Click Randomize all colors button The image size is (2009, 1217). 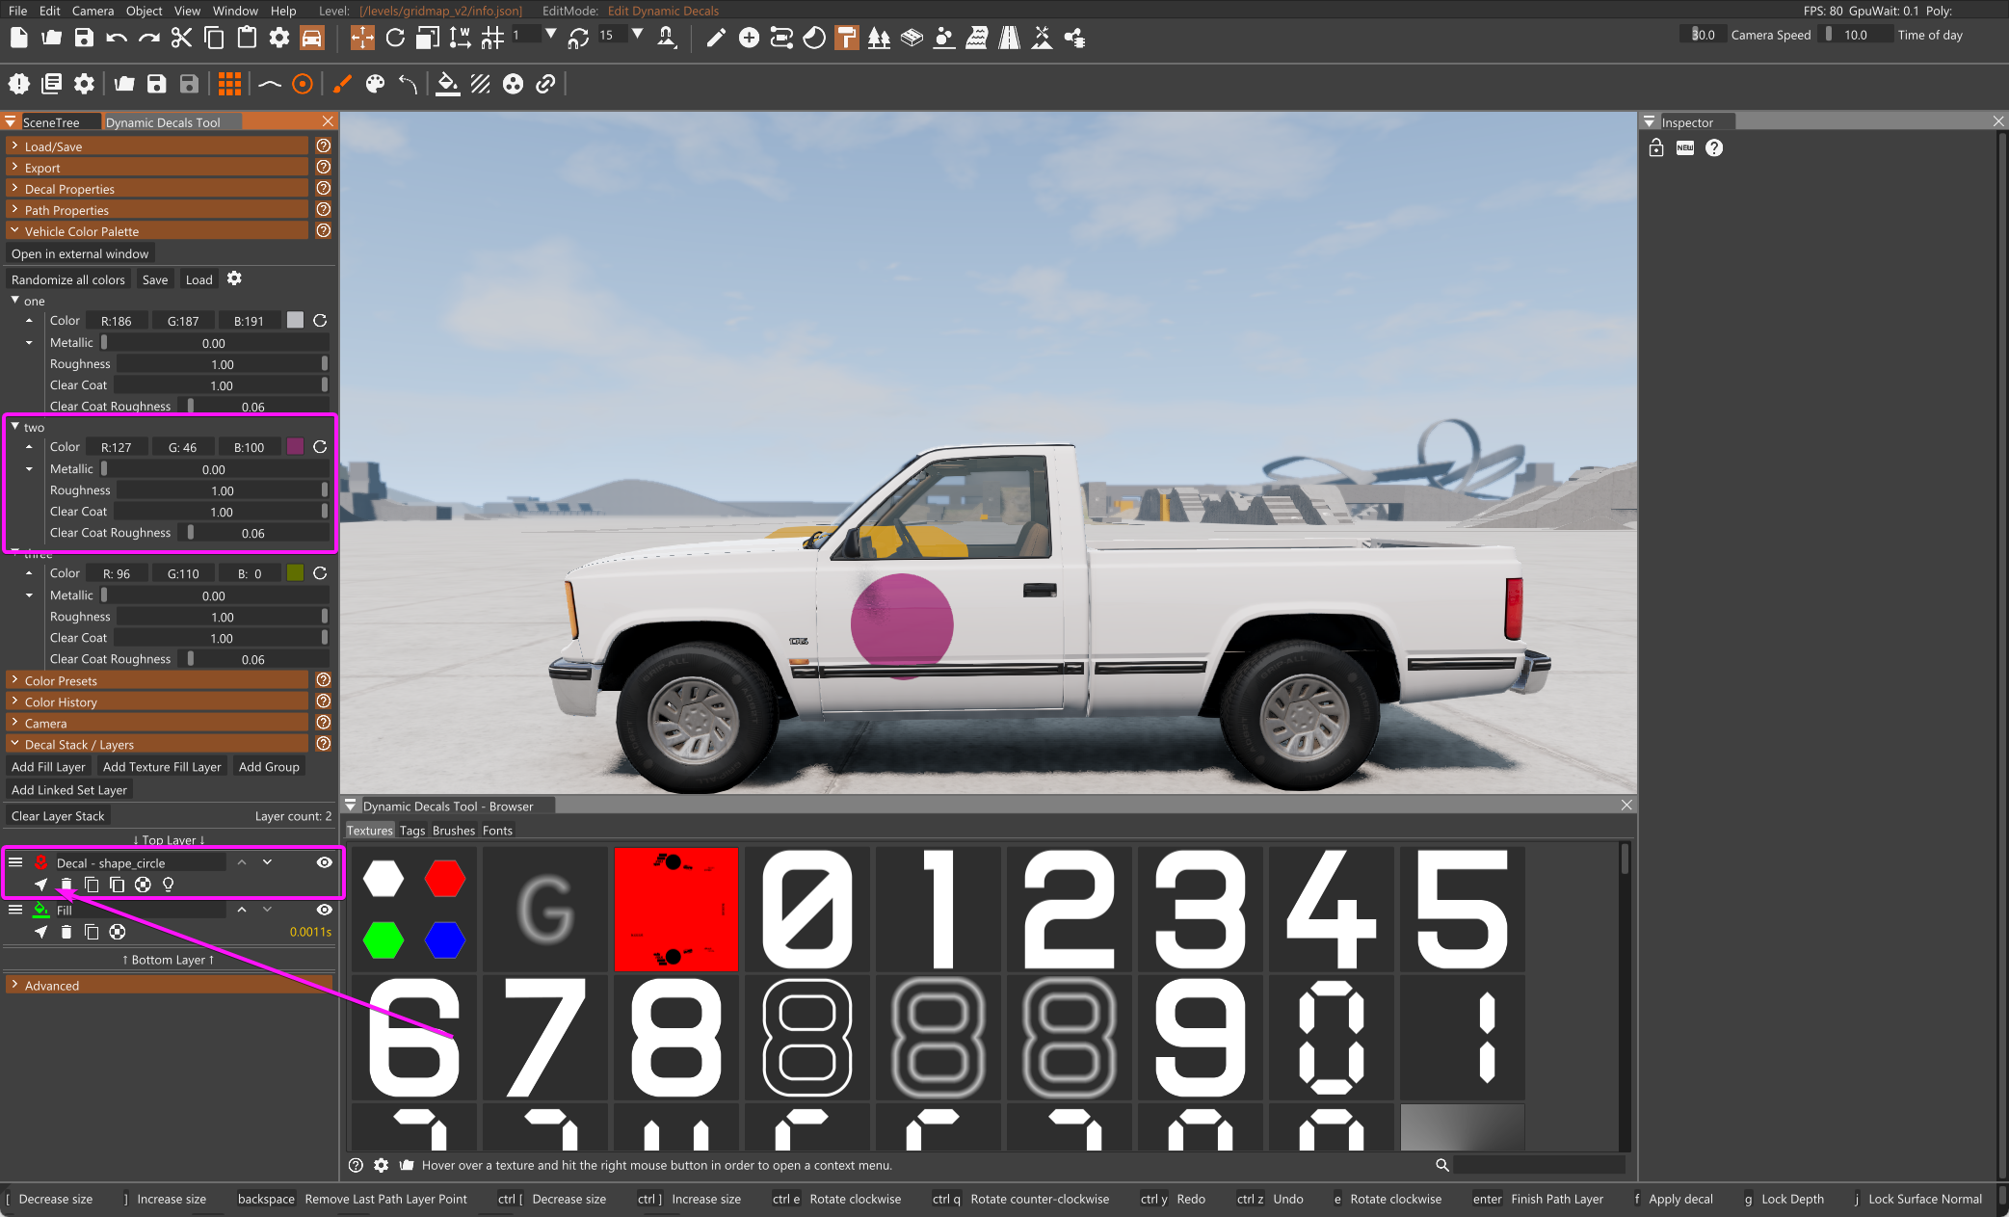pos(68,279)
